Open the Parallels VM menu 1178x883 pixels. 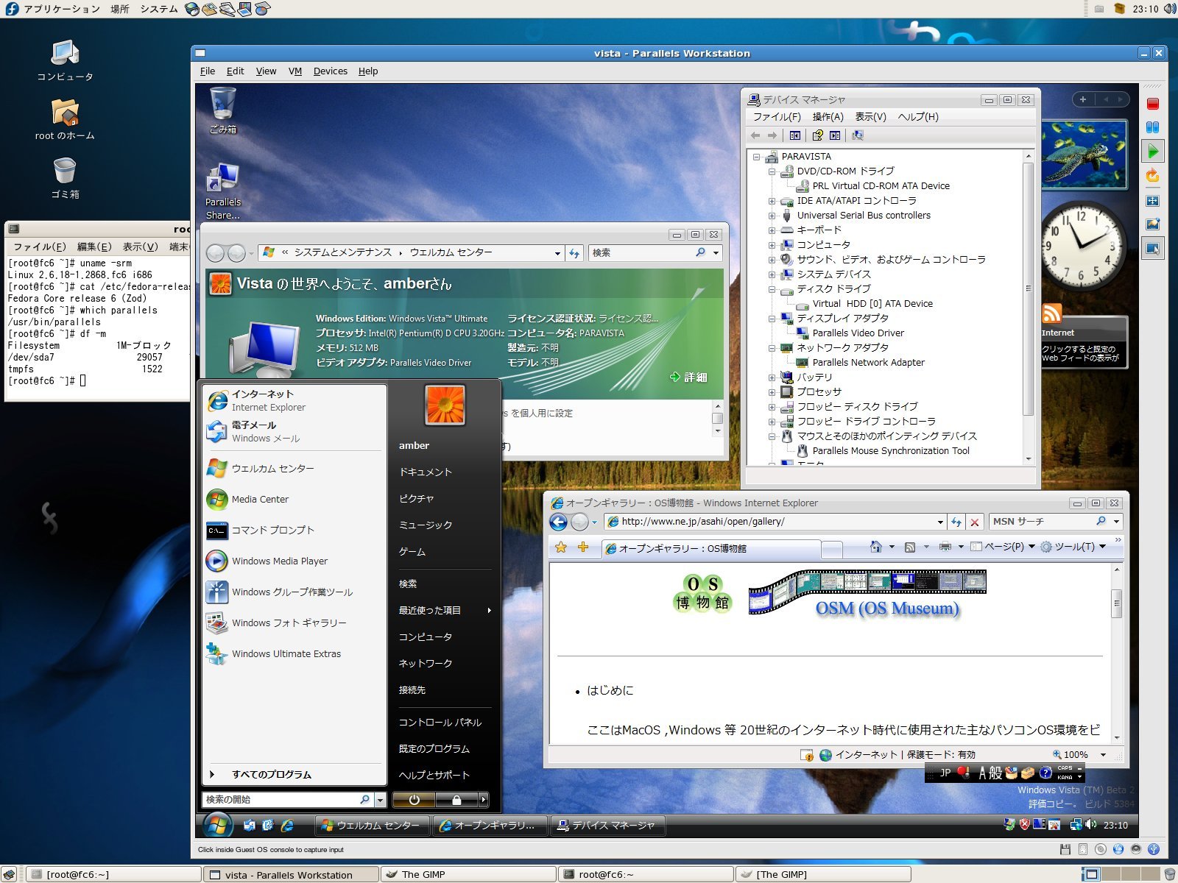295,71
